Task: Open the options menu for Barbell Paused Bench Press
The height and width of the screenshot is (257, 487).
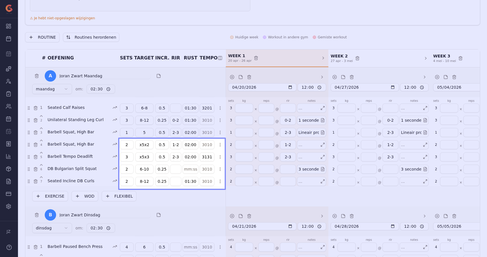Action: [x=220, y=247]
